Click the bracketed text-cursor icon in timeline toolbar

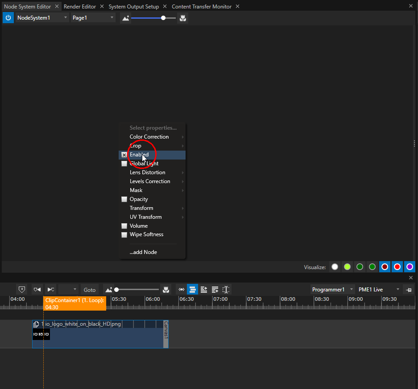pyautogui.click(x=226, y=290)
